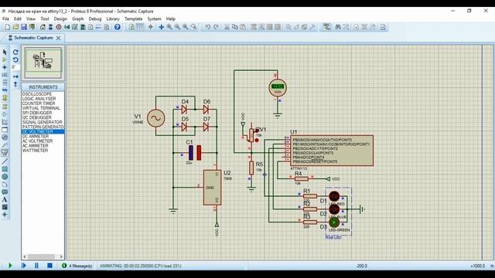Cut selection with the scissors icon
Screen dimensions: 495x278
click(x=227, y=27)
